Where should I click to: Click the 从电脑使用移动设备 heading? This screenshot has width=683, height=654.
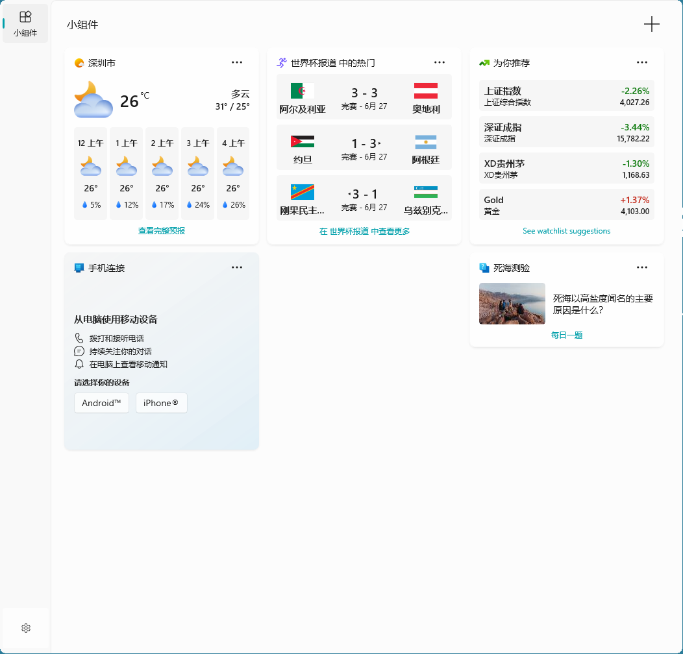pyautogui.click(x=116, y=319)
